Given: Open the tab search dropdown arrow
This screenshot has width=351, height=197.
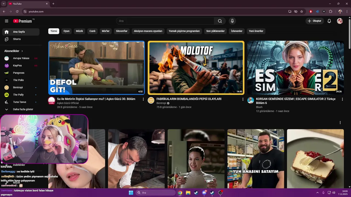Looking at the screenshot, I should [4, 4].
